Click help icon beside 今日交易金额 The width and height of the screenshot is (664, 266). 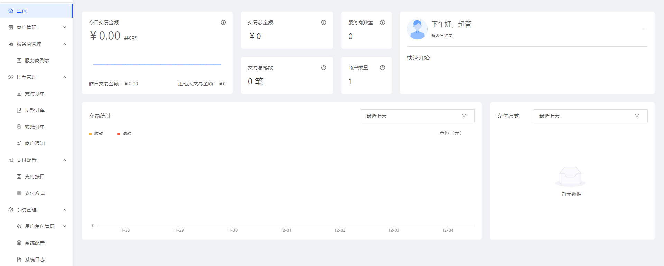point(223,22)
